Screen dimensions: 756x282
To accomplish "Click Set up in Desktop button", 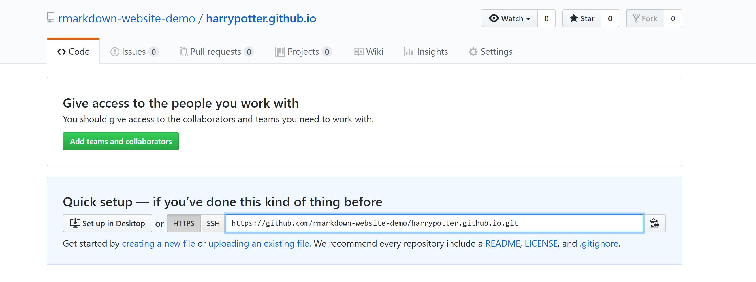I will (108, 223).
